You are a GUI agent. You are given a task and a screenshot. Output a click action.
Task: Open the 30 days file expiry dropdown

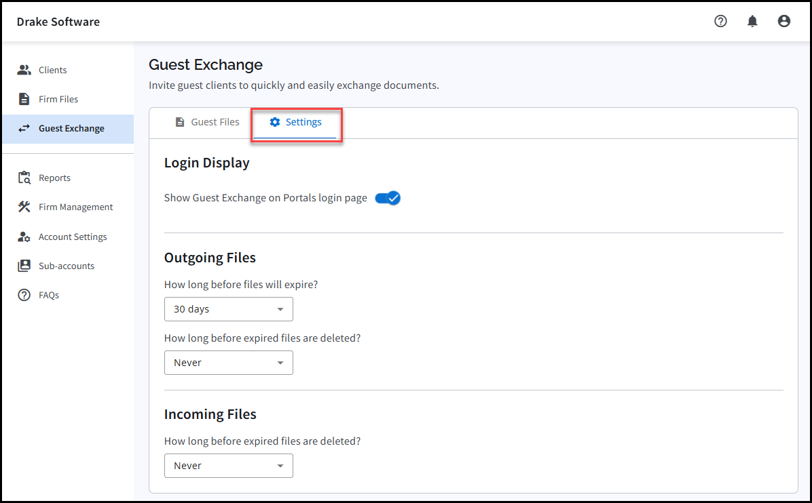pyautogui.click(x=229, y=309)
